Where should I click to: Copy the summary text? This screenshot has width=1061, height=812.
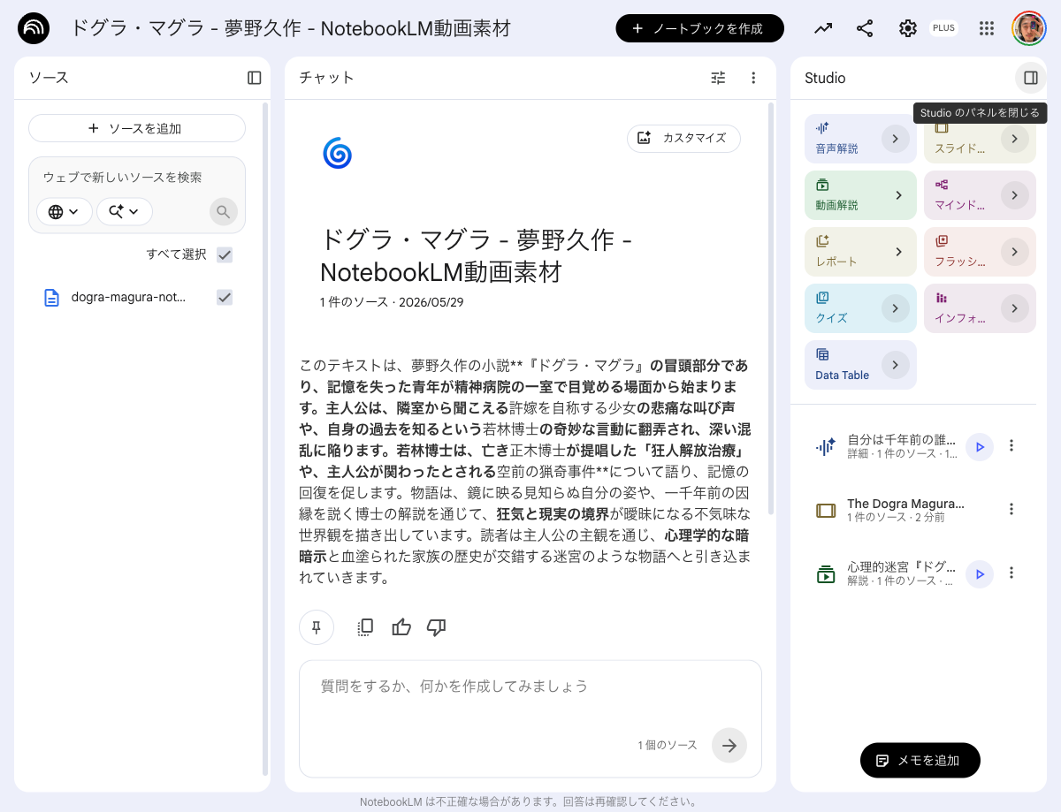[365, 627]
